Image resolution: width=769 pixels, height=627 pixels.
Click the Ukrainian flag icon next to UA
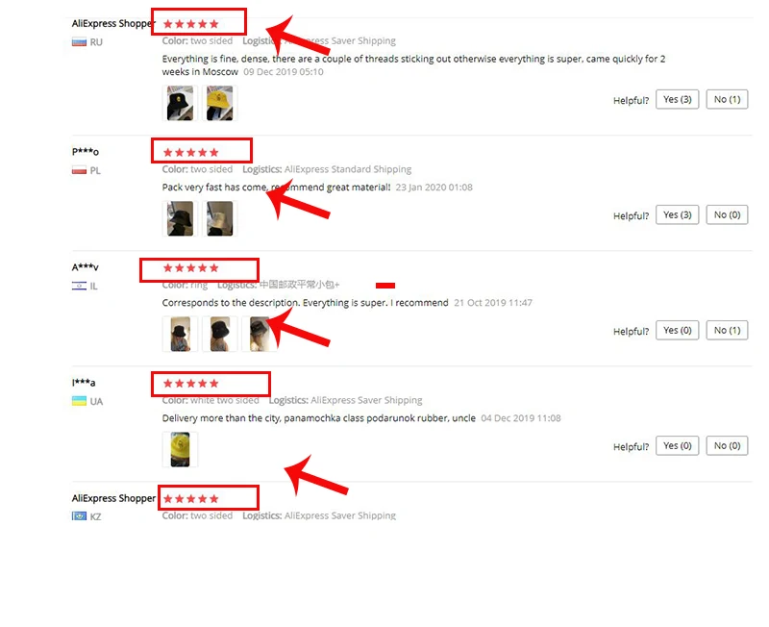tap(79, 401)
